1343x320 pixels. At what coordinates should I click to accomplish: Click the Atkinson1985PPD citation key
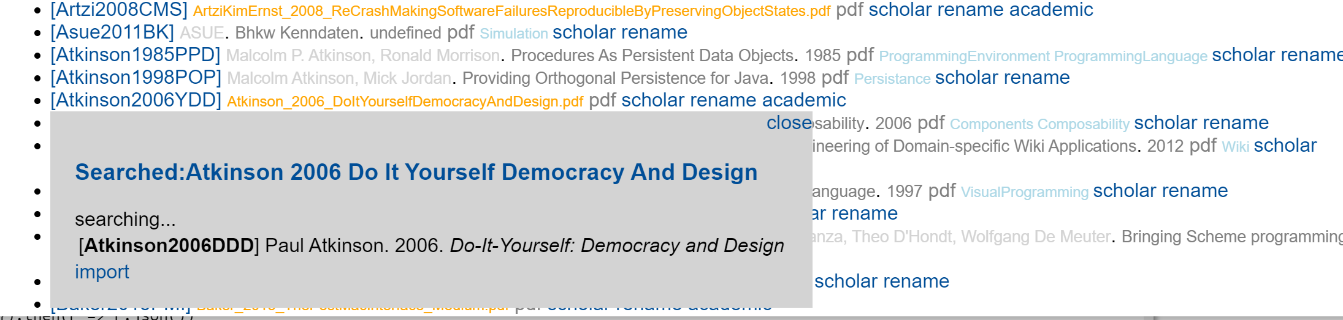136,55
